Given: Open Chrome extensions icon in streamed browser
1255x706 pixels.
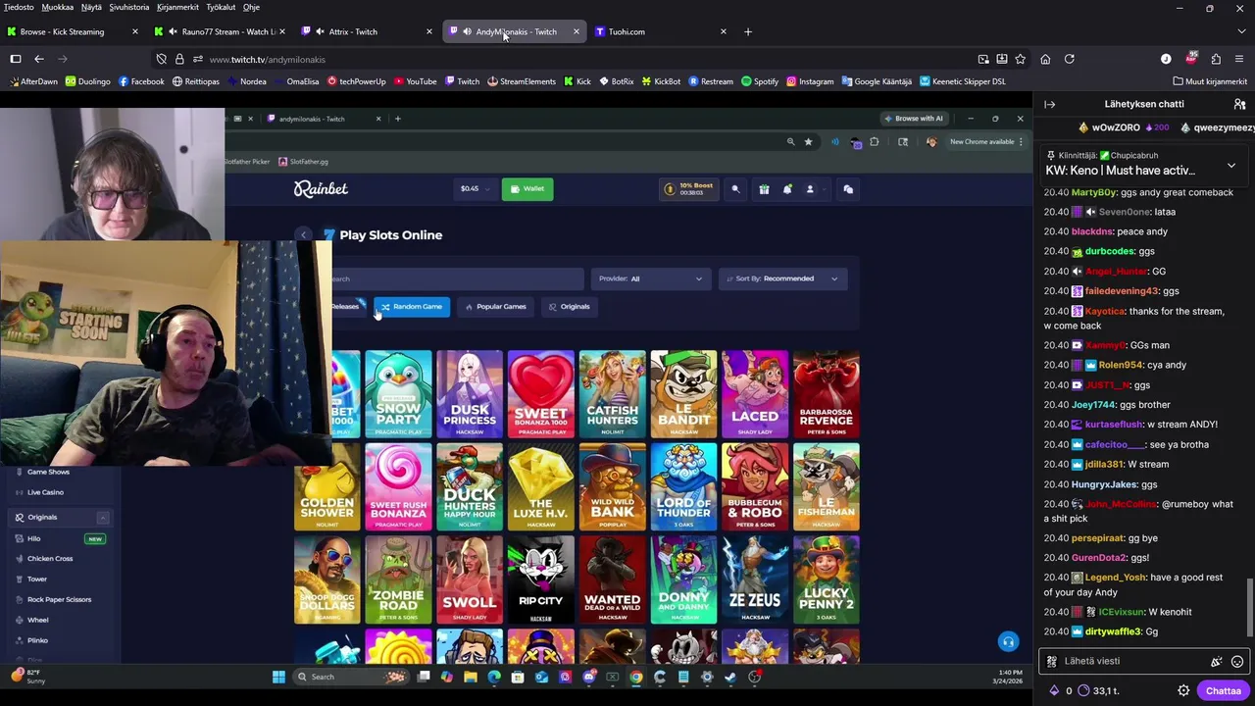Looking at the screenshot, I should (x=875, y=141).
